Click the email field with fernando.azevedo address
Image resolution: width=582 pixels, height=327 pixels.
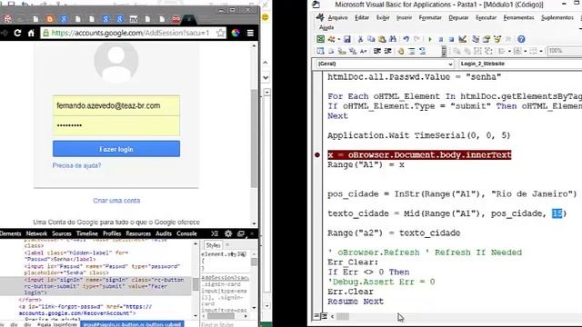pyautogui.click(x=116, y=105)
